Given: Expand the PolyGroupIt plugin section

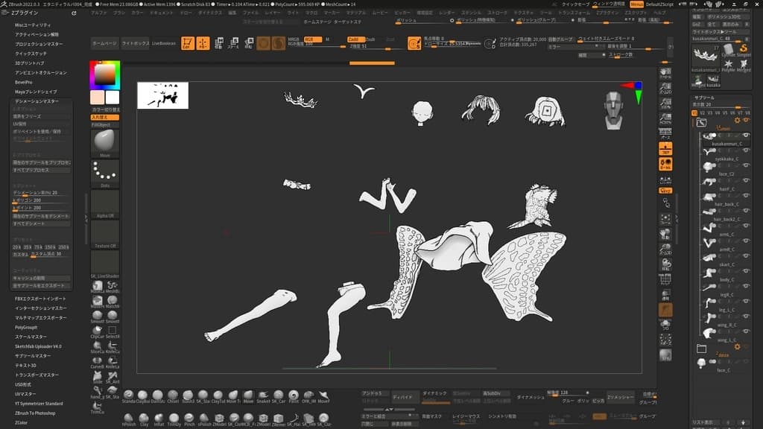Looking at the screenshot, I should point(26,328).
